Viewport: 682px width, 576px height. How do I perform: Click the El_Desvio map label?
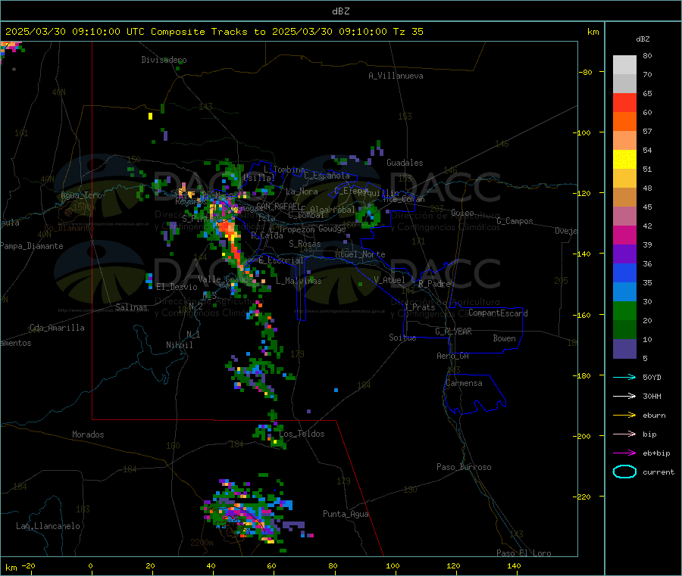click(x=177, y=287)
